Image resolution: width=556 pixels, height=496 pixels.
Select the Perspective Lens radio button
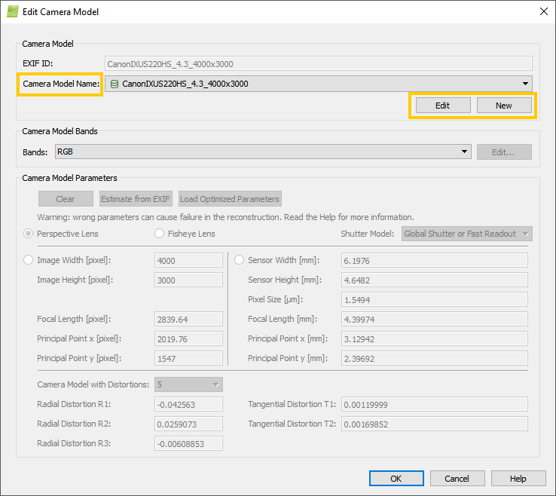[29, 234]
